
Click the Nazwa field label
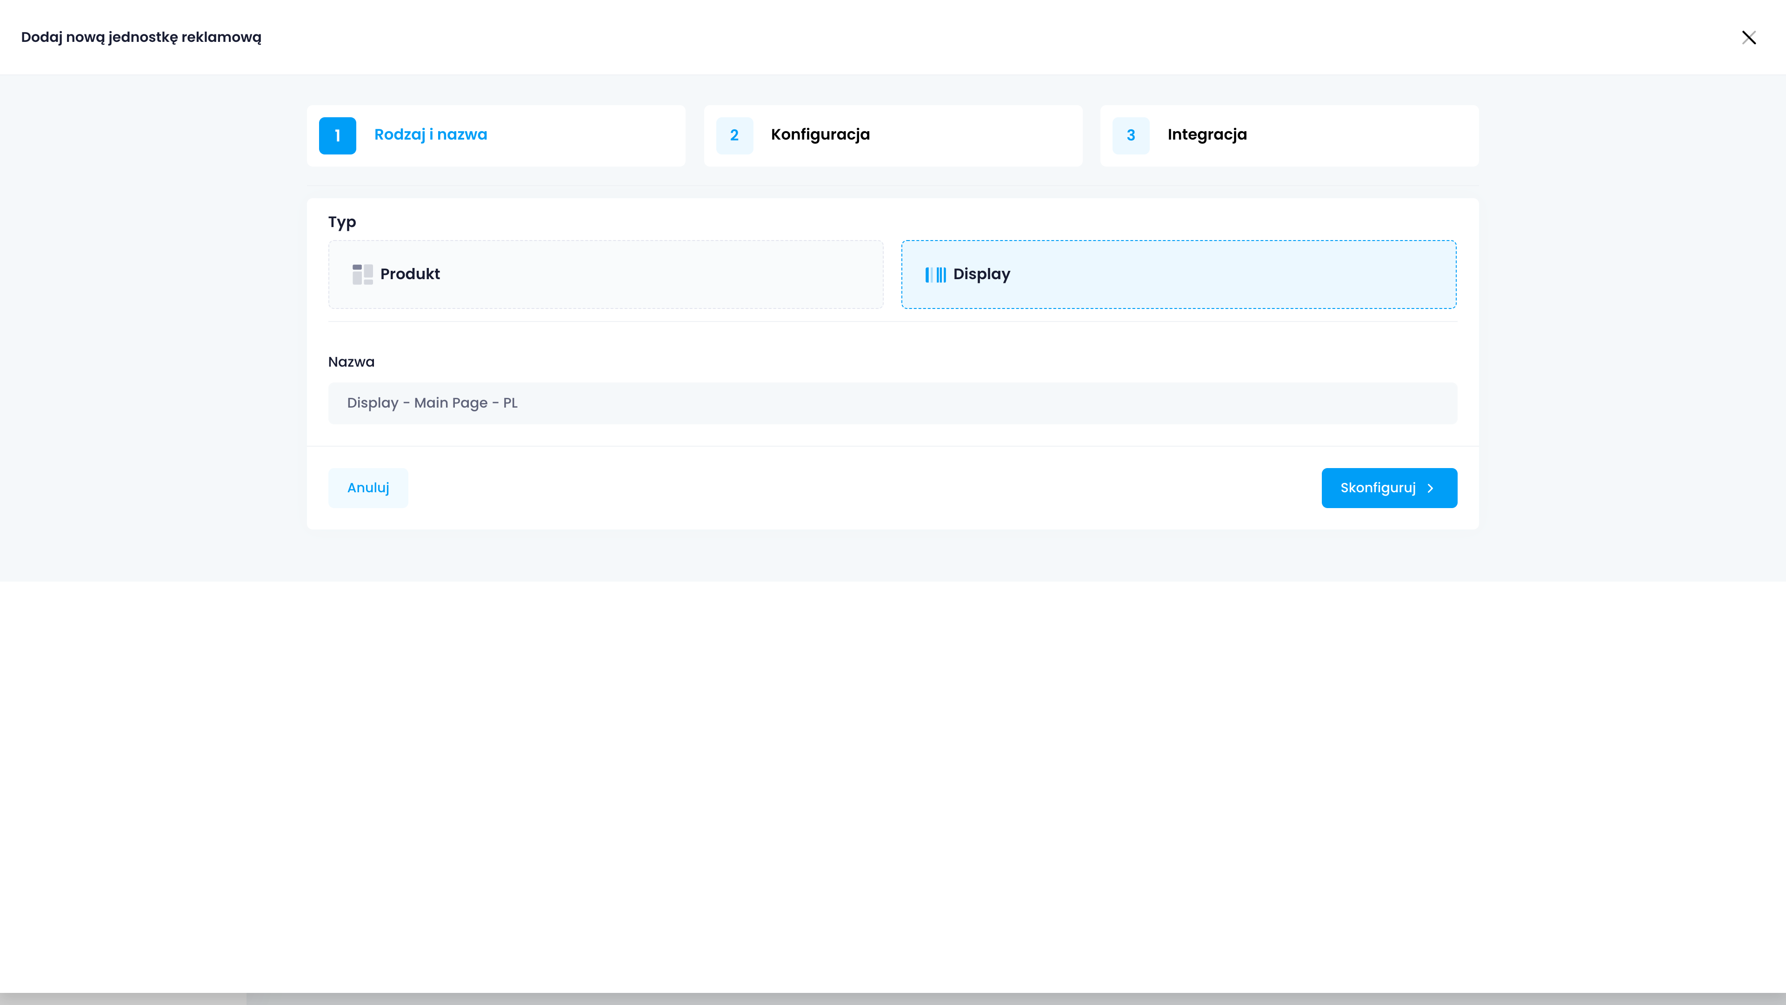(x=351, y=362)
